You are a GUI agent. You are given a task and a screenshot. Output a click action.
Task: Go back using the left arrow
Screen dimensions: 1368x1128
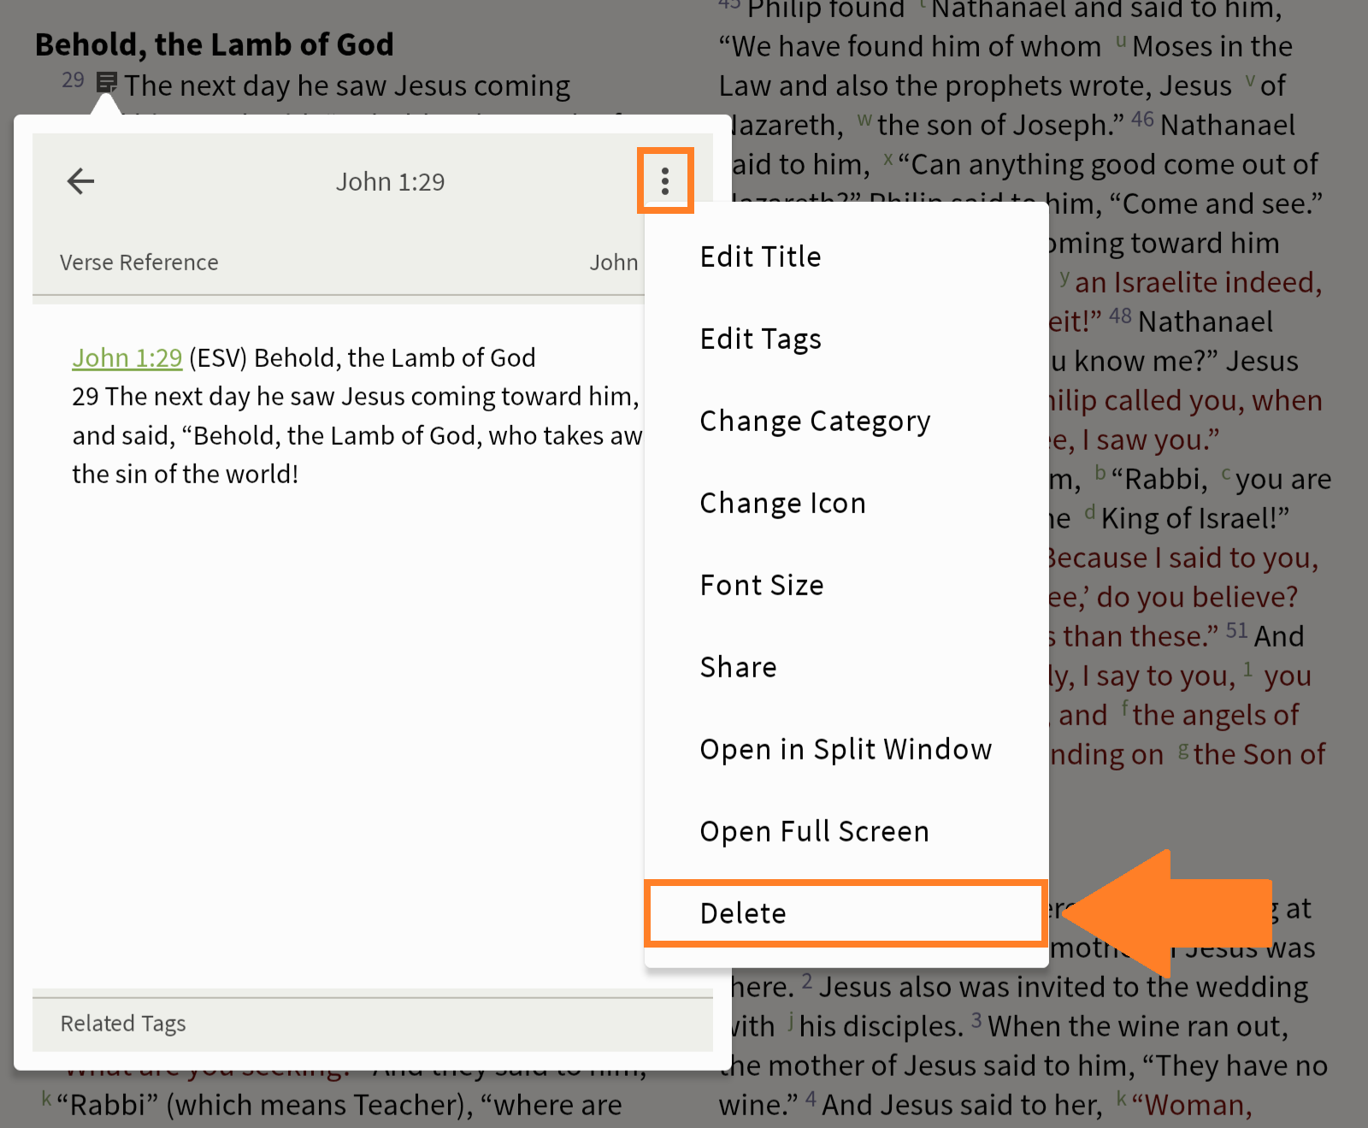[x=81, y=181]
